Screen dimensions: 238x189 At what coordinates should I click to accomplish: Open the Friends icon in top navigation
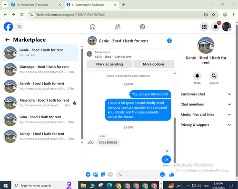click(118, 27)
